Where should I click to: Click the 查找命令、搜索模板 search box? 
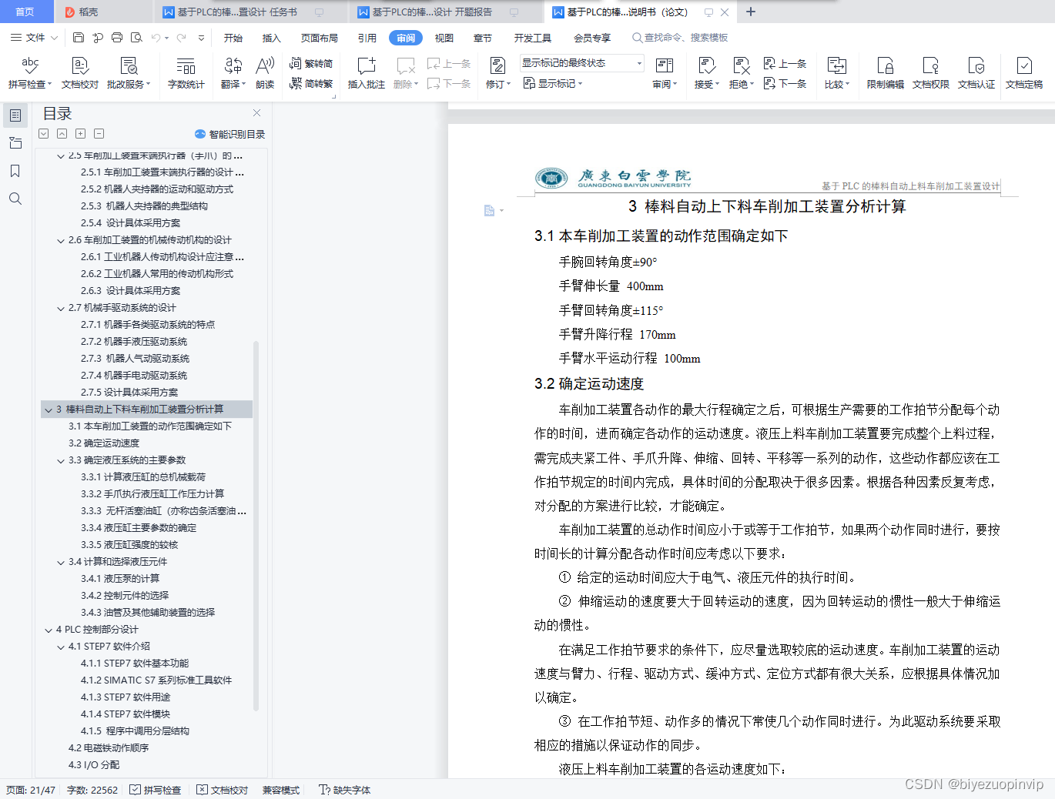click(681, 38)
